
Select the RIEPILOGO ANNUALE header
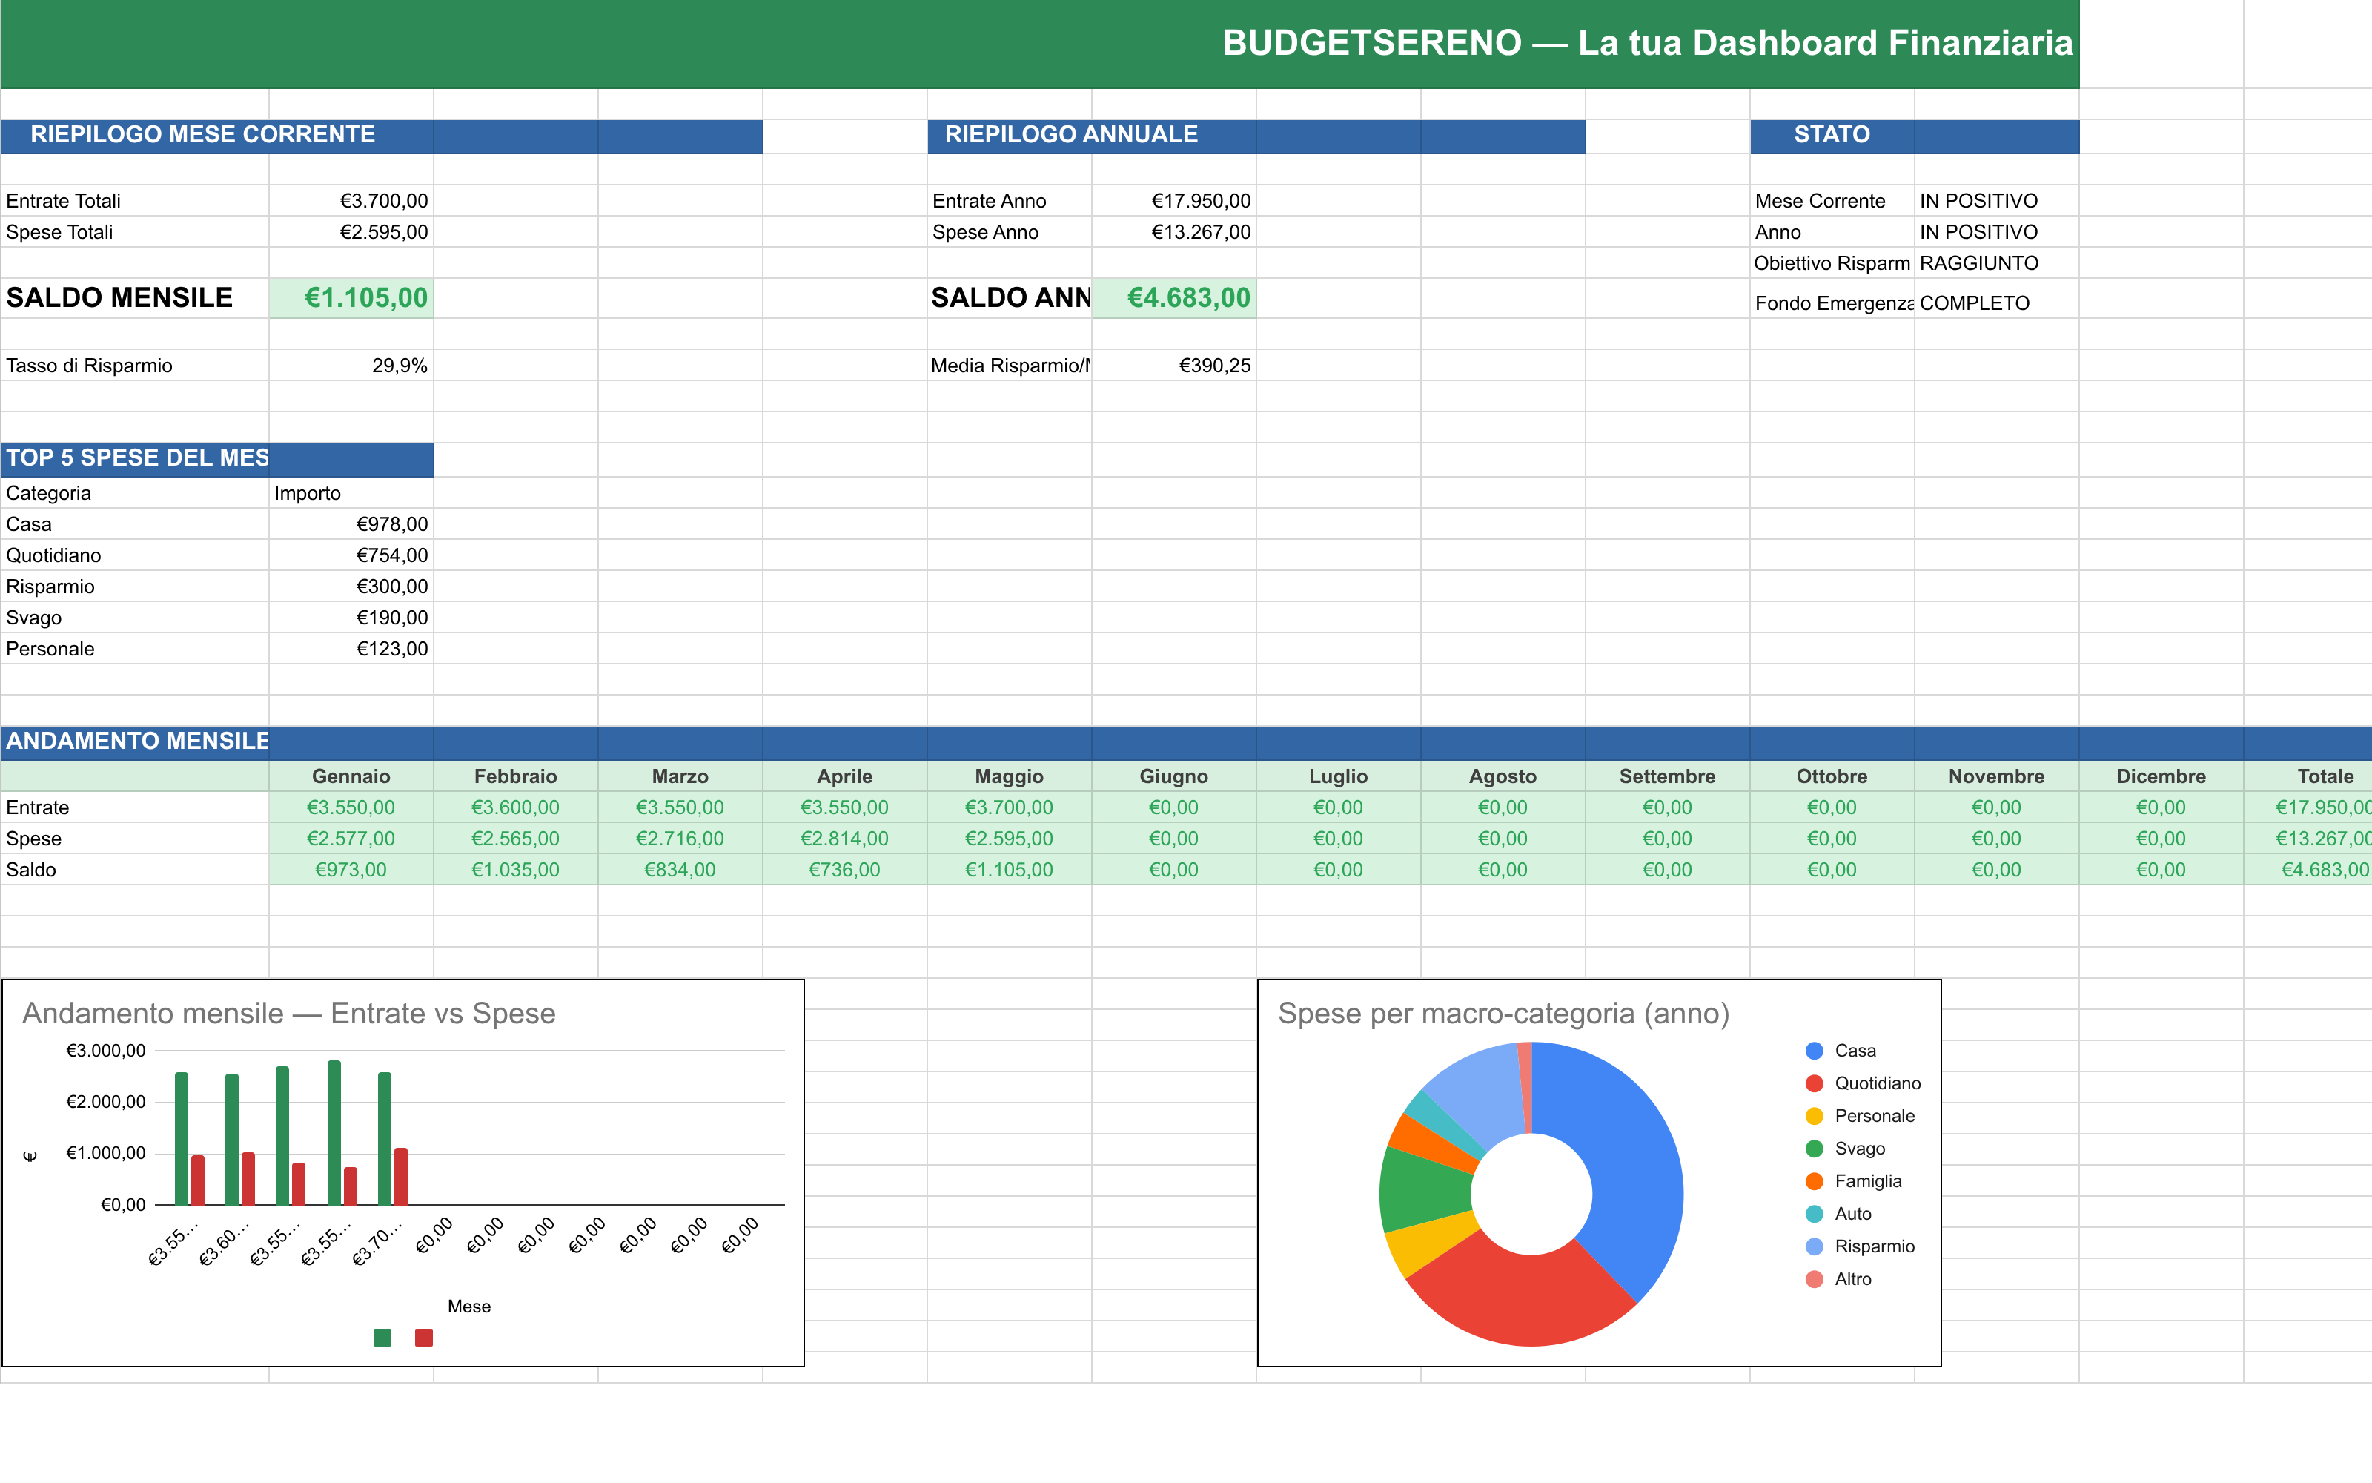(1256, 136)
